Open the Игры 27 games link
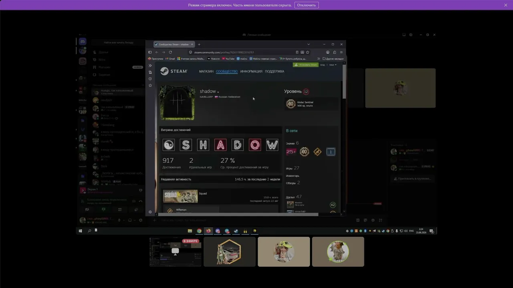The width and height of the screenshot is (513, 288). 293,168
